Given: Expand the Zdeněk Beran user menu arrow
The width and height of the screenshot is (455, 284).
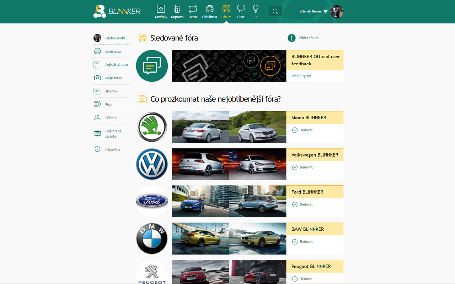Looking at the screenshot, I should [325, 12].
